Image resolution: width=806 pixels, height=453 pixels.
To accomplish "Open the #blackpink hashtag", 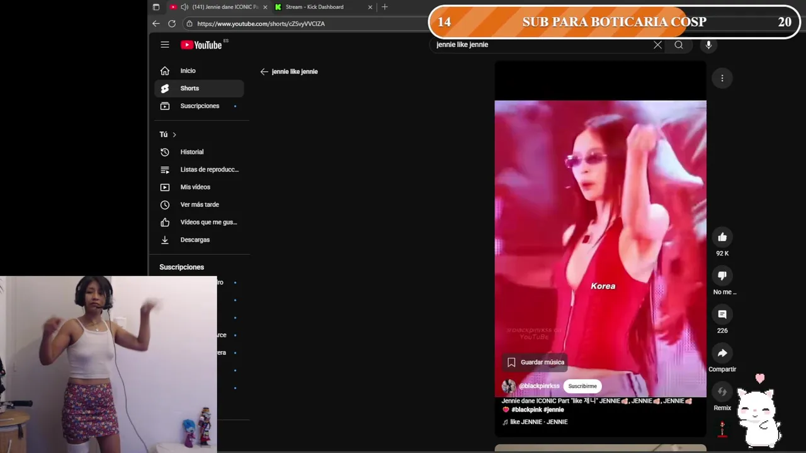I will (x=526, y=410).
